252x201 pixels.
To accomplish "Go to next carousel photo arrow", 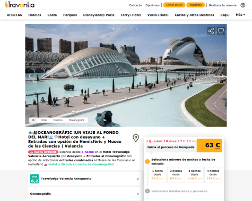I will coord(222,76).
